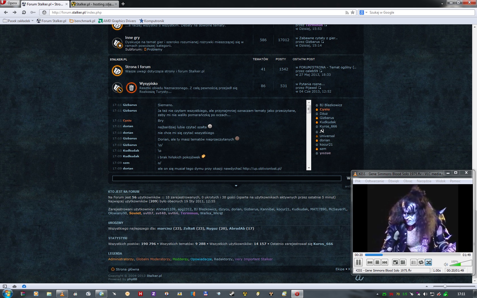Viewport: 477px width, 298px height.
Task: Stop playback in VLC player
Action: pyautogui.click(x=377, y=262)
